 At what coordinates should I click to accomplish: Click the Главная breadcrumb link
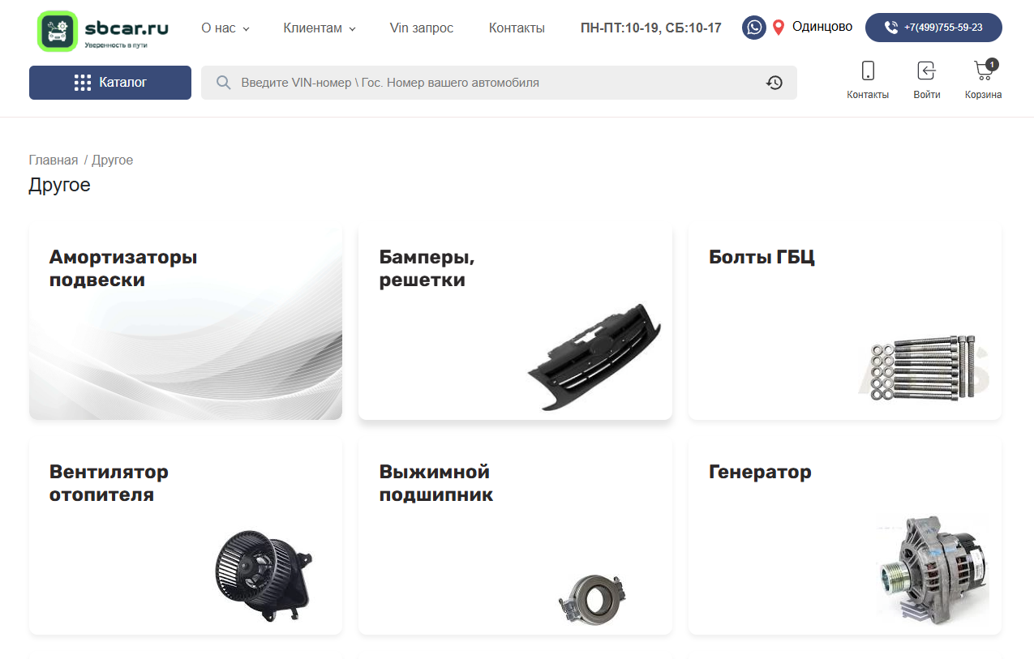click(54, 160)
